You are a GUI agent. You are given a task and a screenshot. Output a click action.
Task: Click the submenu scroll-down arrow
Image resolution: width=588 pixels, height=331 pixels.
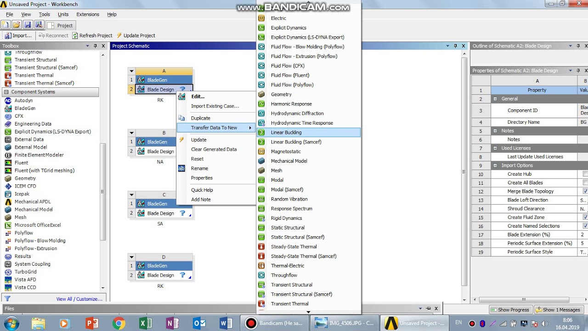308,312
